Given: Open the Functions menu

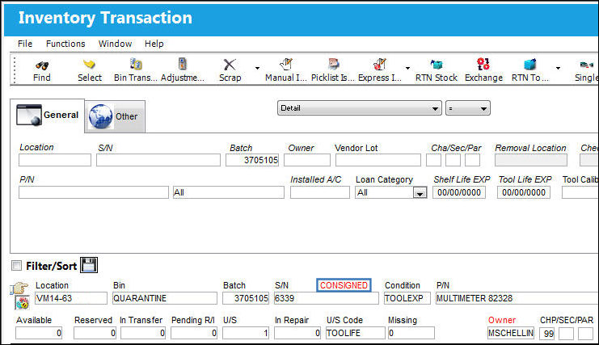Looking at the screenshot, I should [65, 44].
